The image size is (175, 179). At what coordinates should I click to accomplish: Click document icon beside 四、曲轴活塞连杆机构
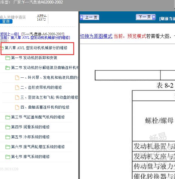(17, 107)
